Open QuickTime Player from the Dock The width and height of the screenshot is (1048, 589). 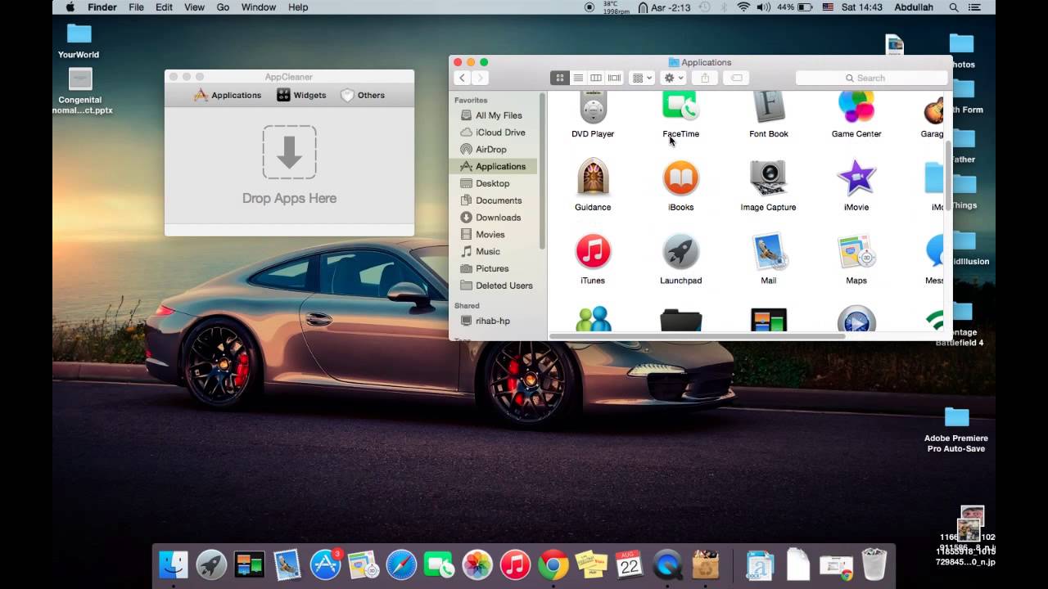pos(667,564)
